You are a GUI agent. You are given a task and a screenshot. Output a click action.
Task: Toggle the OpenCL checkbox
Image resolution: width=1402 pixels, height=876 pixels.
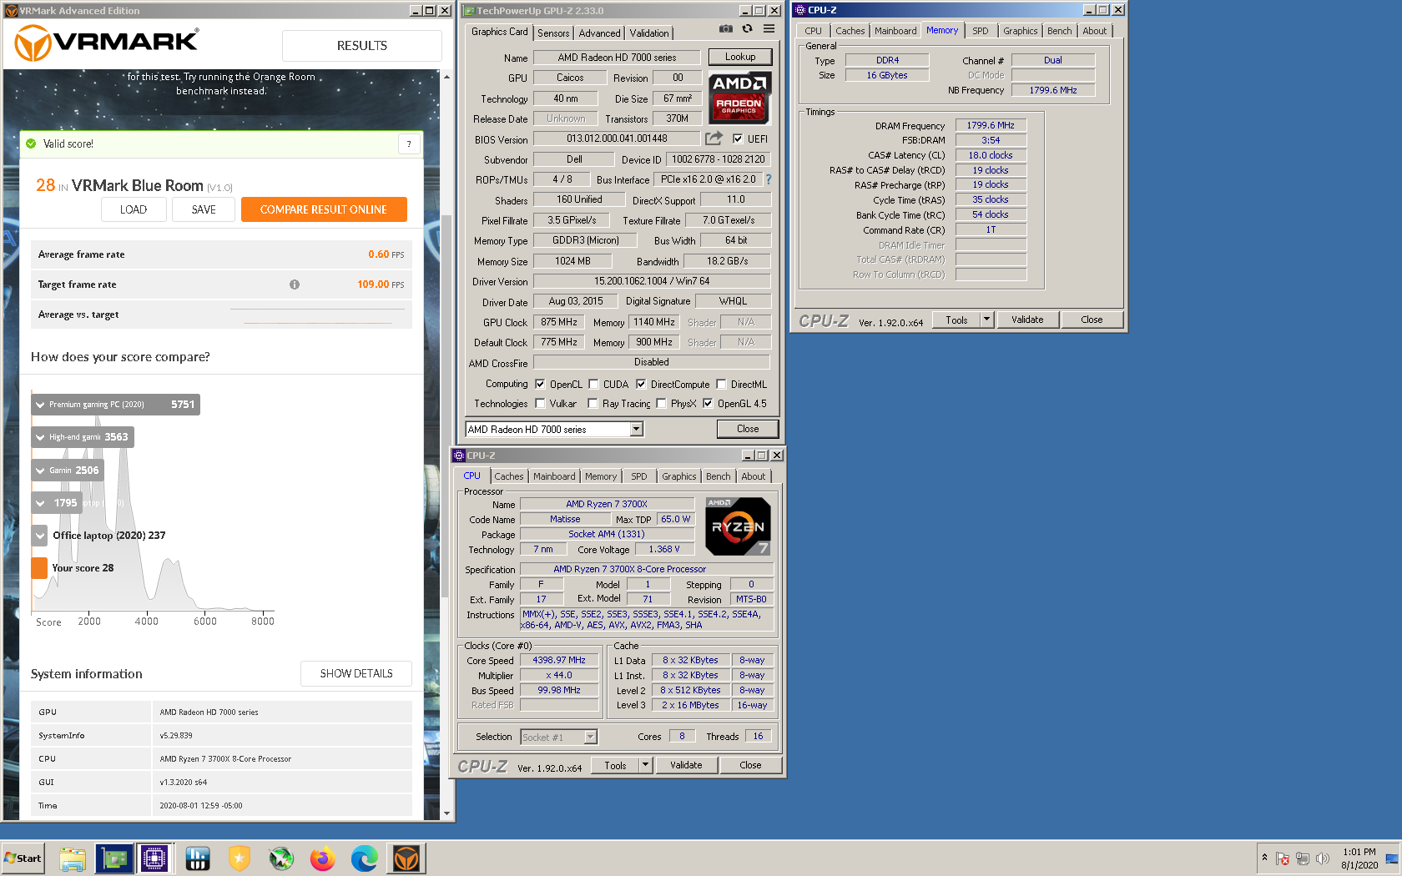(540, 385)
